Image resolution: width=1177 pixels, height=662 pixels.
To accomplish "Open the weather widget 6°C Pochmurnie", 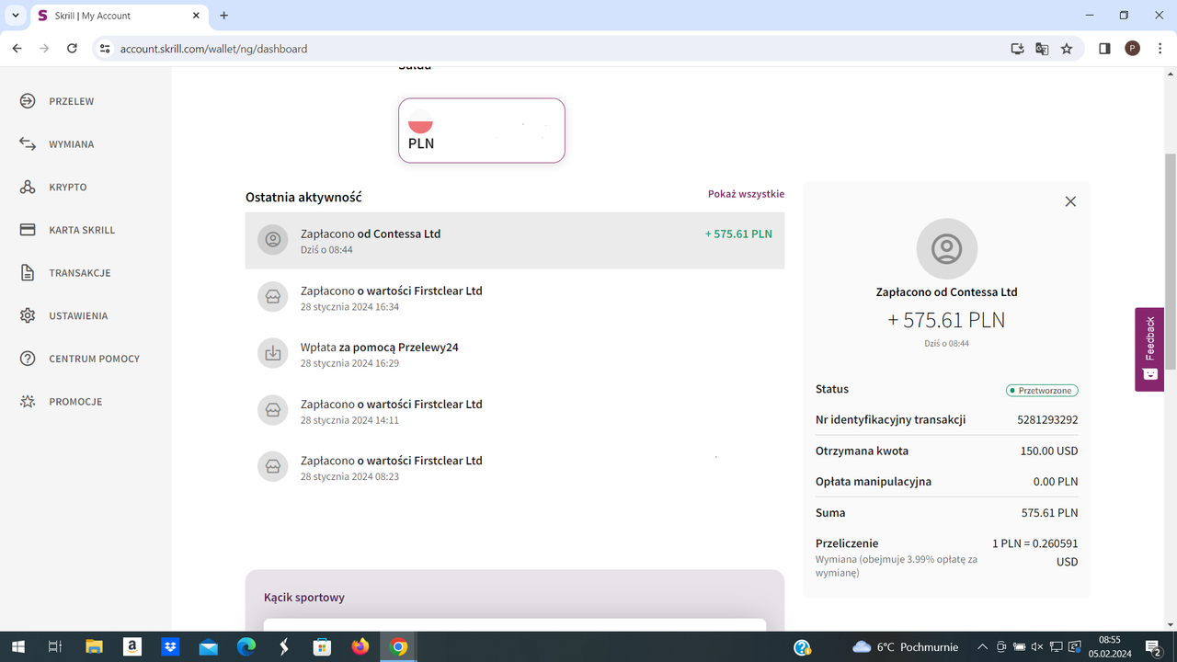I will (x=906, y=647).
